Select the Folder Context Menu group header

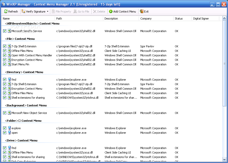(23, 121)
